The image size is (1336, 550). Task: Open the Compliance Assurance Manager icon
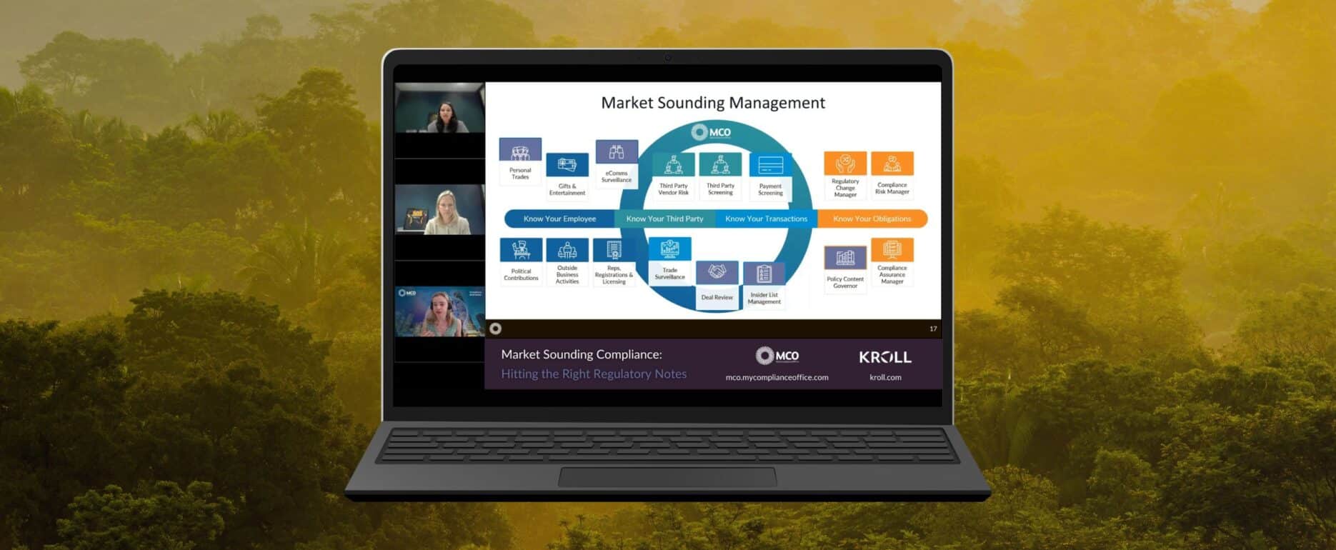(x=892, y=250)
